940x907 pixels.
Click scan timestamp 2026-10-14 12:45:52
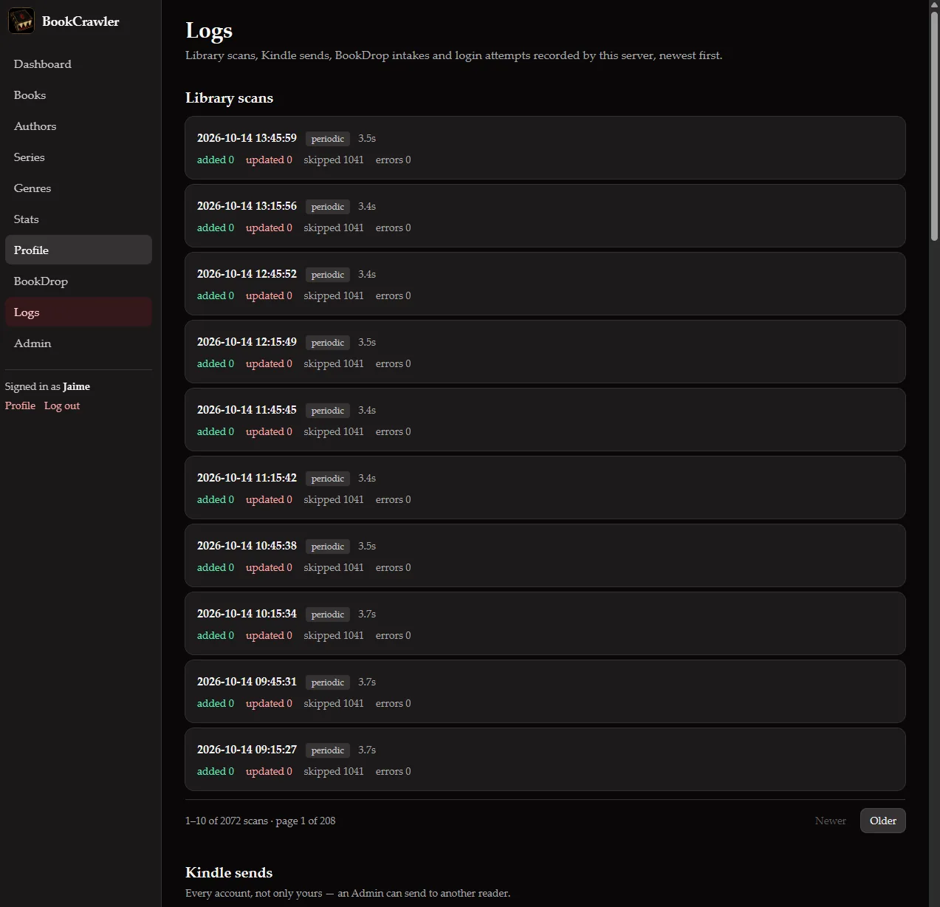click(x=247, y=274)
